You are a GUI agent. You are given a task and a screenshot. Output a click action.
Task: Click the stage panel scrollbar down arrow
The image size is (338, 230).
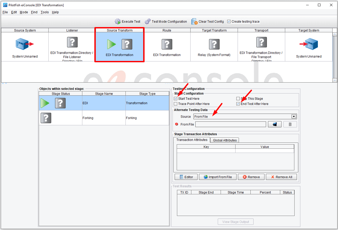[x=335, y=80]
